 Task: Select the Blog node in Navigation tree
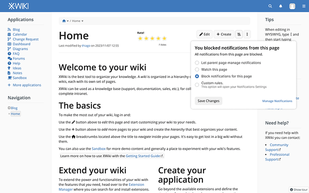tap(14, 108)
